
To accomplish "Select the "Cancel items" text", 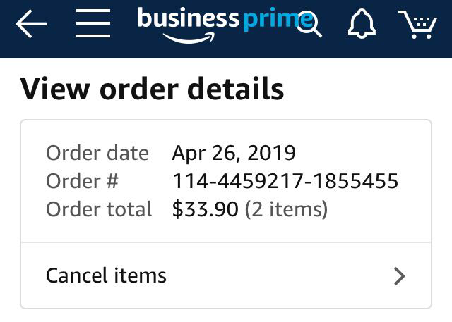I will point(106,275).
